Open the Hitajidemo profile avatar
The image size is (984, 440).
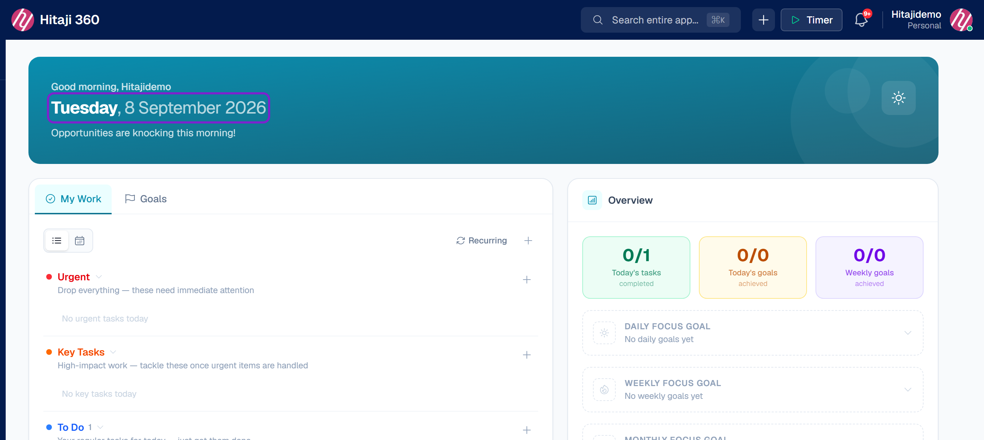tap(961, 20)
